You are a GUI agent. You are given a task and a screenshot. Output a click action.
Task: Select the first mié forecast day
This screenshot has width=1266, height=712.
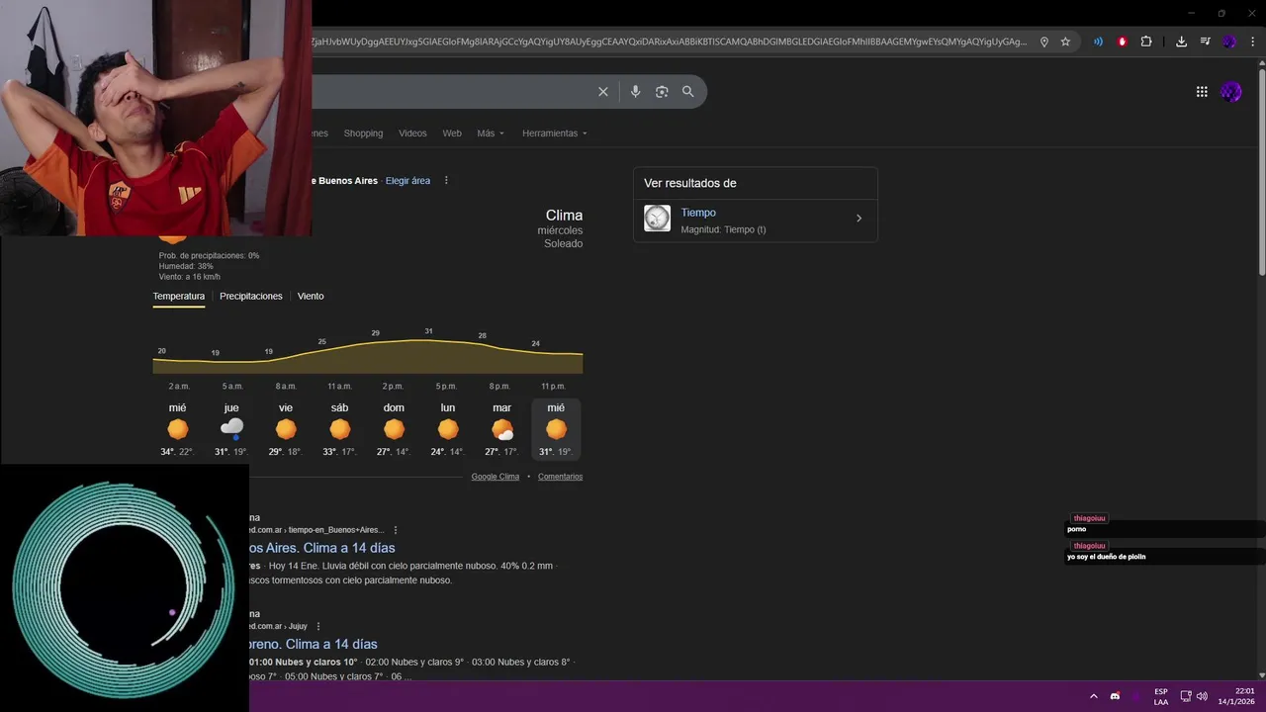pos(177,429)
